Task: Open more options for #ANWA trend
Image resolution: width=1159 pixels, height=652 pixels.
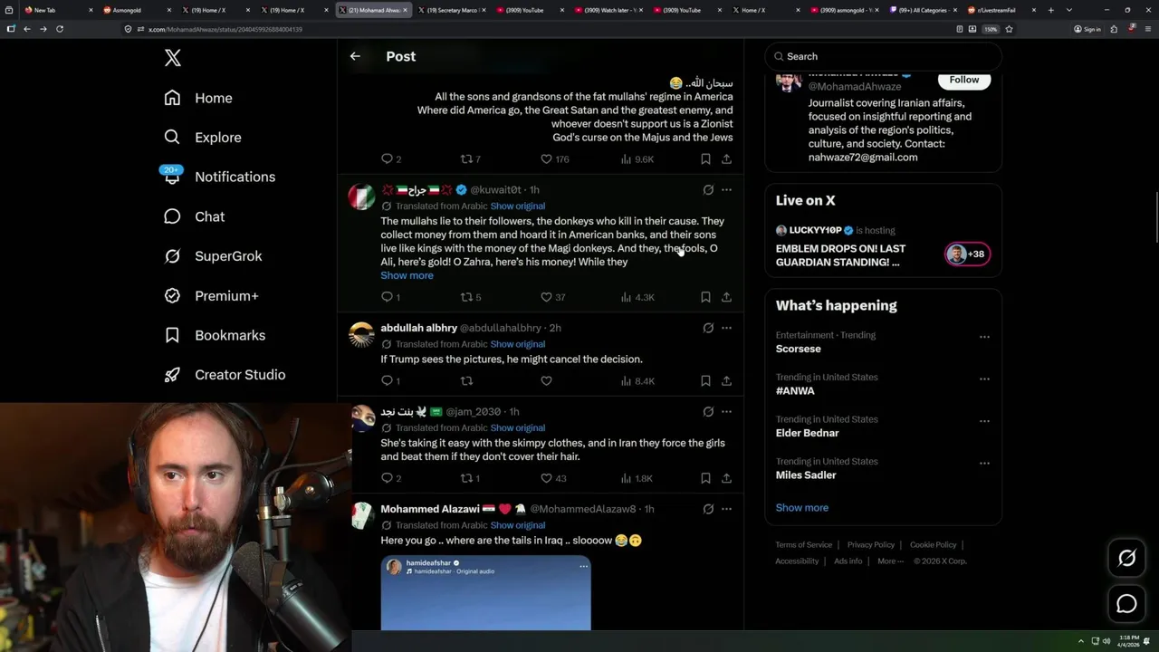Action: click(x=984, y=379)
